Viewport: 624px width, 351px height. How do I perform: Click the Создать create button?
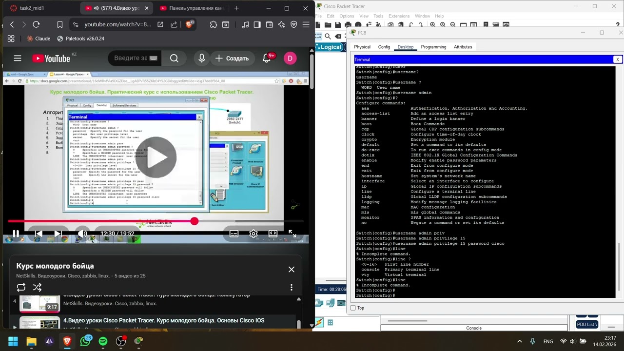pyautogui.click(x=232, y=58)
